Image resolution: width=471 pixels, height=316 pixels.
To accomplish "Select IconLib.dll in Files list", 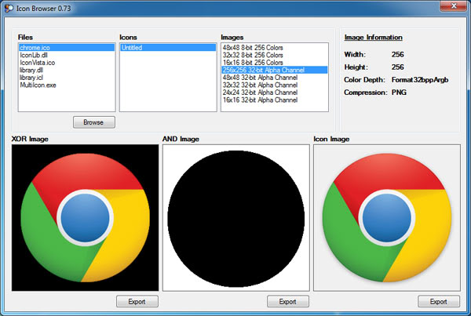I will tap(34, 56).
